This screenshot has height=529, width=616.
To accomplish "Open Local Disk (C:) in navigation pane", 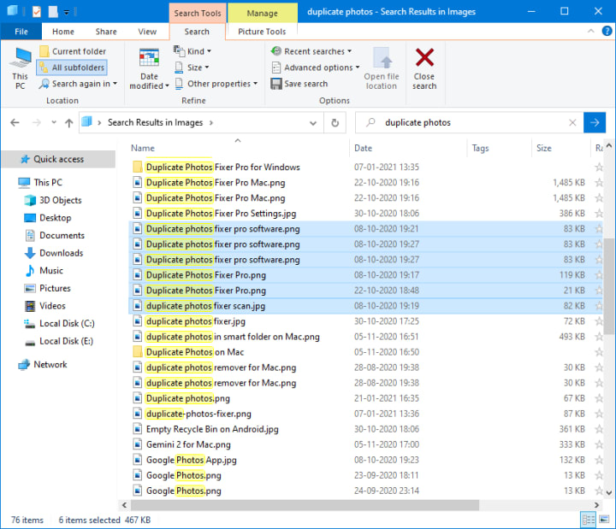I will (59, 323).
